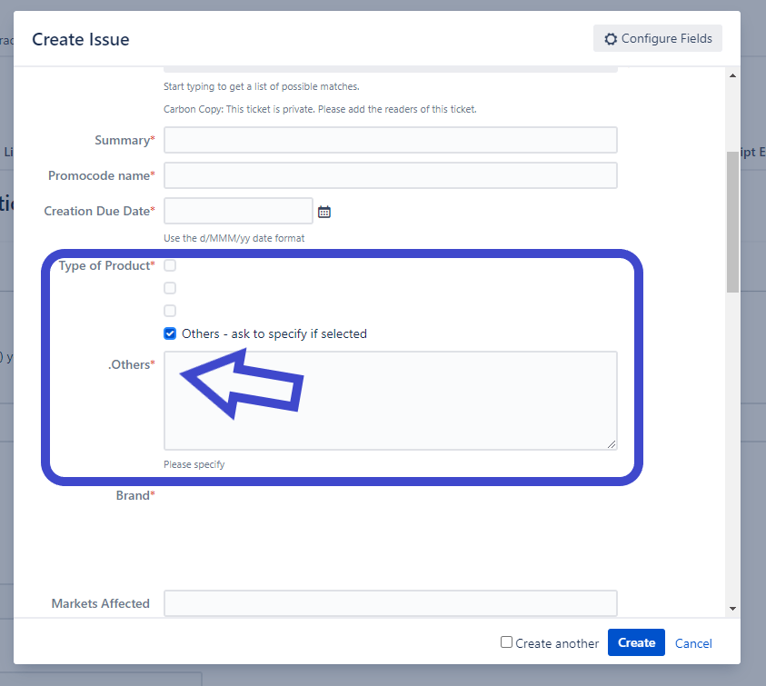Grab the .Others textarea resize handle
766x686 pixels.
click(612, 444)
